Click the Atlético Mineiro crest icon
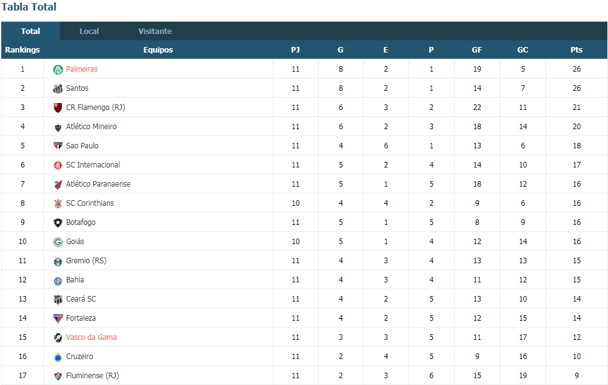This screenshot has width=608, height=385. (58, 127)
